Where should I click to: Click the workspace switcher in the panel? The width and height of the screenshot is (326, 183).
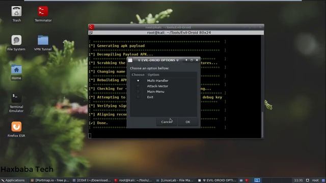coord(257,180)
